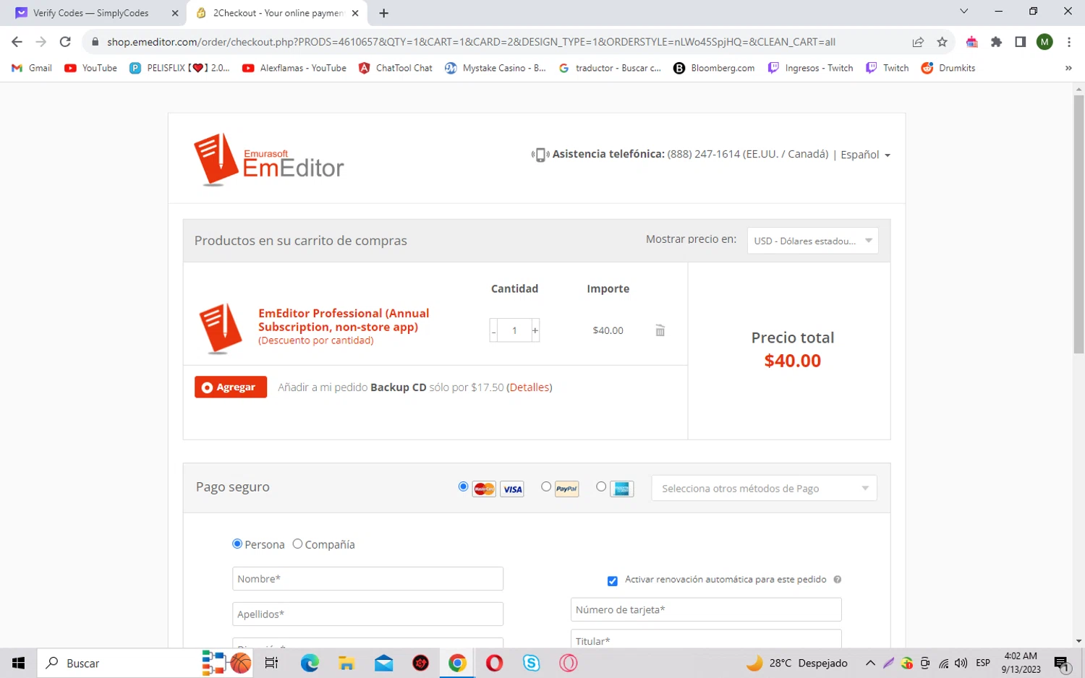Open the pink shop extension icon
The image size is (1085, 678).
(x=971, y=42)
